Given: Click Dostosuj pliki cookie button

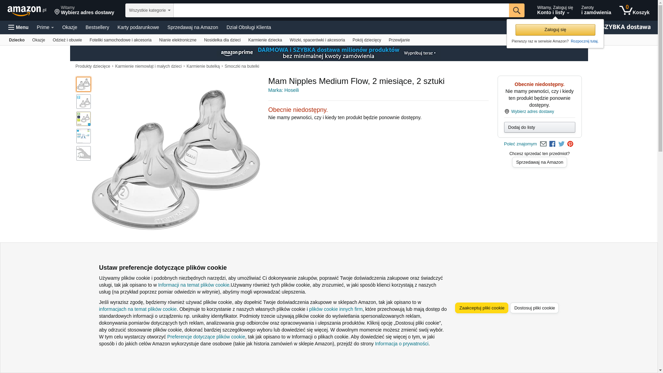Looking at the screenshot, I should pos(534,308).
